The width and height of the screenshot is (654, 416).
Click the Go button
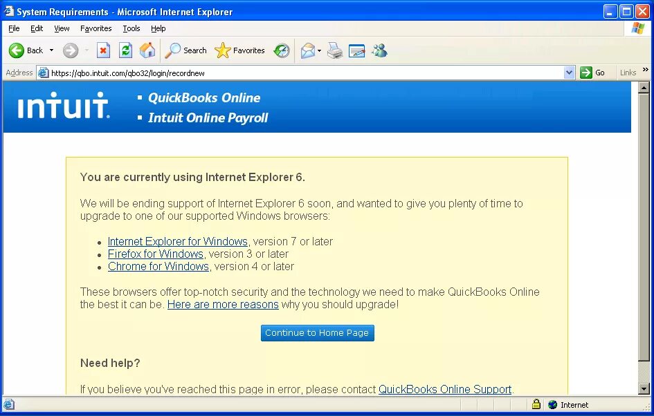[x=592, y=73]
